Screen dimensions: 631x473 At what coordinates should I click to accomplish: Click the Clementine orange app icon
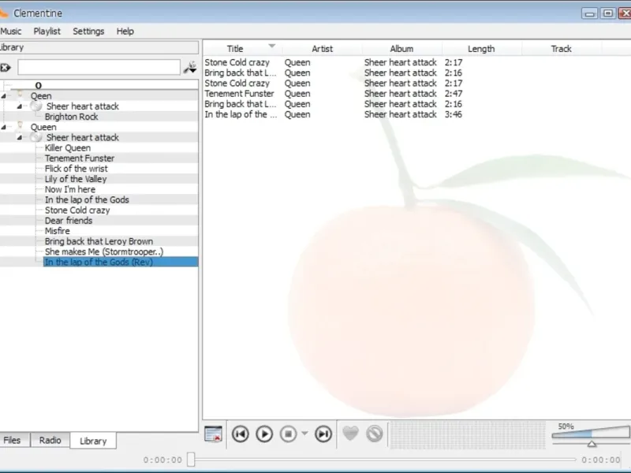click(3, 13)
